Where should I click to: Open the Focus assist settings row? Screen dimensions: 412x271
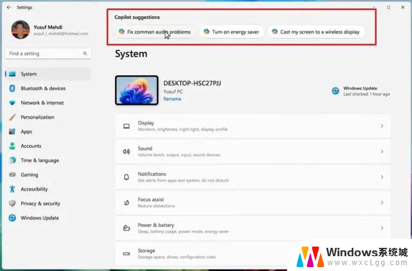click(x=253, y=202)
